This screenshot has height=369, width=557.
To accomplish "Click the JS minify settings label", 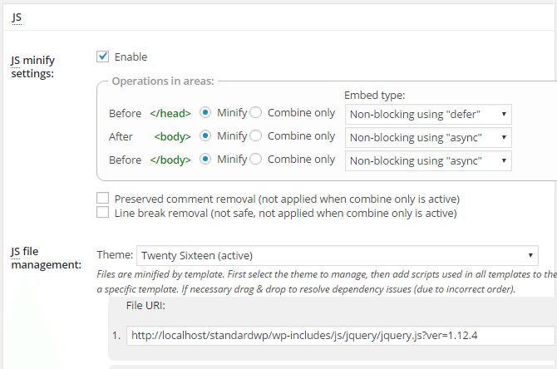I will click(32, 66).
